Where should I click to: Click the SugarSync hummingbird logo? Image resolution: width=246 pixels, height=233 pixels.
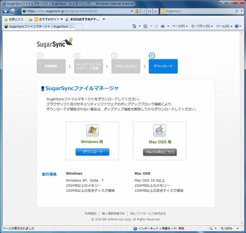(55, 43)
